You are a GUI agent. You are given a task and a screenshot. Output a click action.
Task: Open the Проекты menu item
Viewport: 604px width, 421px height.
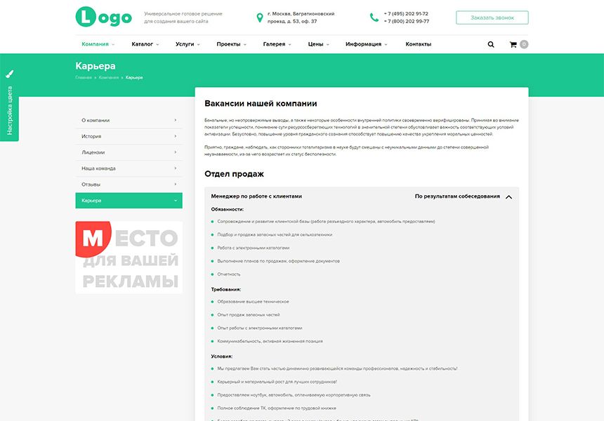(231, 44)
